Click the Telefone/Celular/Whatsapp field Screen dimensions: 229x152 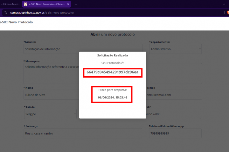[175, 133]
